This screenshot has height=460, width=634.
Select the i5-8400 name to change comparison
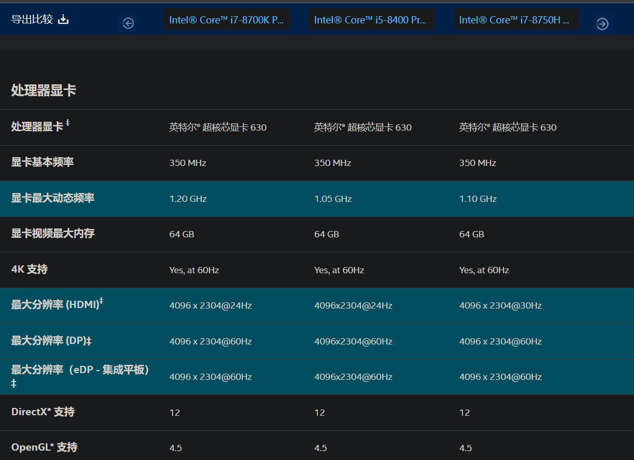372,19
